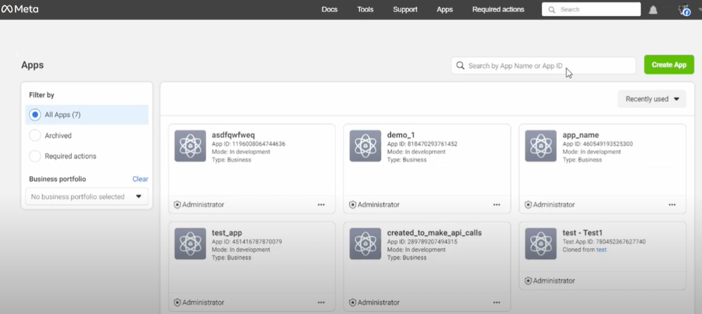This screenshot has height=314, width=702.
Task: Click the Administrator shield icon on app_name
Action: pyautogui.click(x=528, y=205)
